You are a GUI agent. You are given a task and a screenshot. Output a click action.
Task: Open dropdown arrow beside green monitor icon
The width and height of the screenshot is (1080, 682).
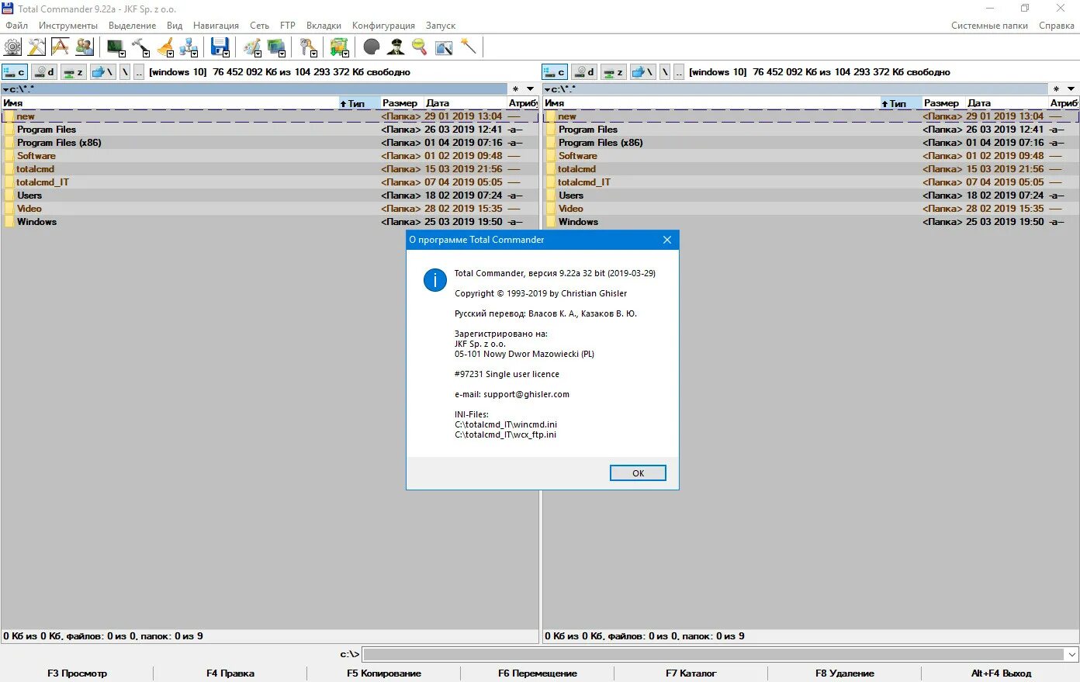point(122,54)
